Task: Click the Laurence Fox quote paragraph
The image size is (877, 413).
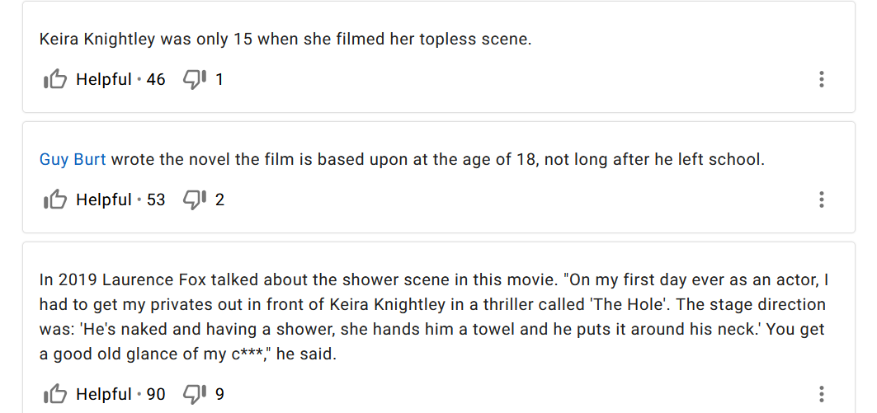Action: click(432, 317)
